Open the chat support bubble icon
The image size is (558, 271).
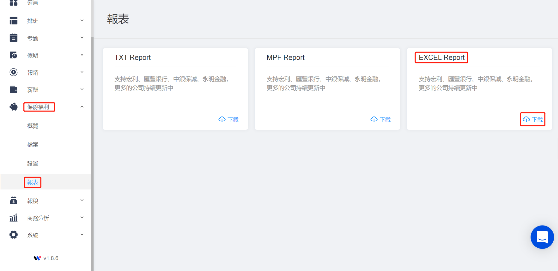click(542, 237)
